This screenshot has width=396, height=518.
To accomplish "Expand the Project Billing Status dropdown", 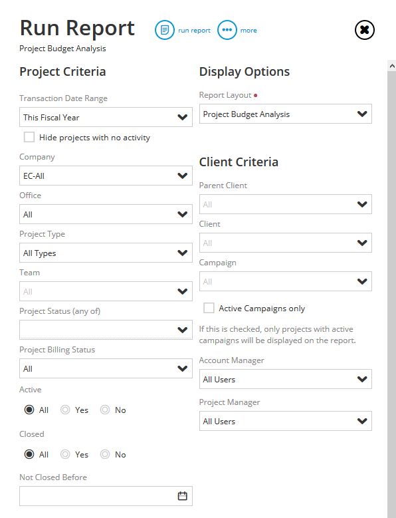I will pos(106,368).
